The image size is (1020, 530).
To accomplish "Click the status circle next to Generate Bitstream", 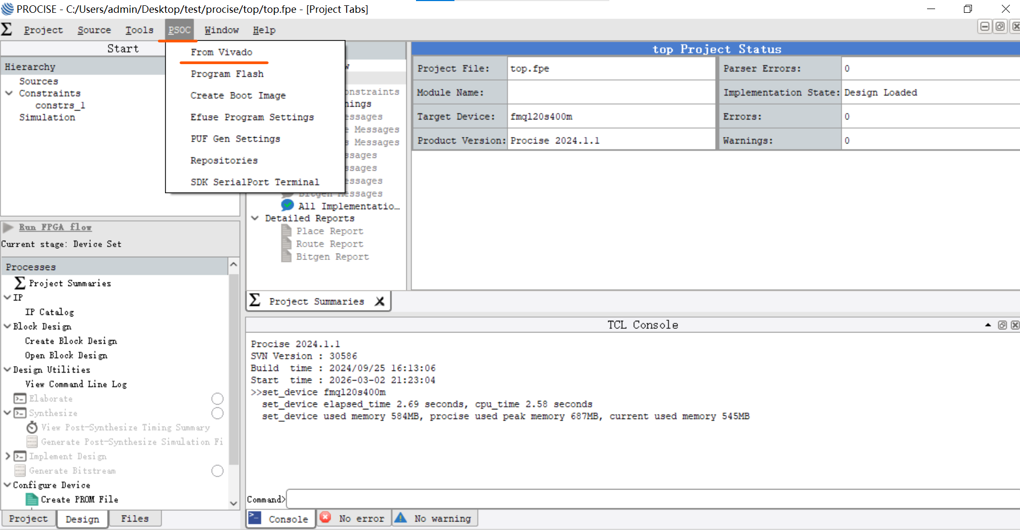I will point(217,471).
